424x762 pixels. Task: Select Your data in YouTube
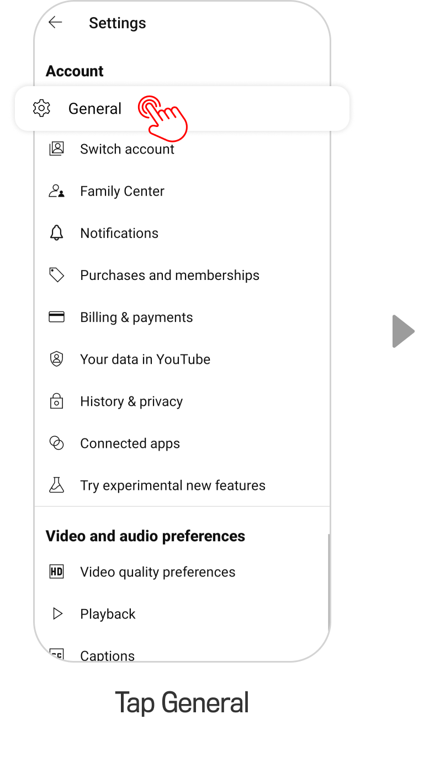click(x=145, y=359)
